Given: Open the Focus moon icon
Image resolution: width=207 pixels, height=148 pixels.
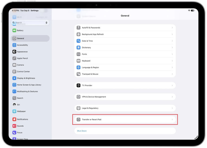Looking at the screenshot, I should pos(14,133).
